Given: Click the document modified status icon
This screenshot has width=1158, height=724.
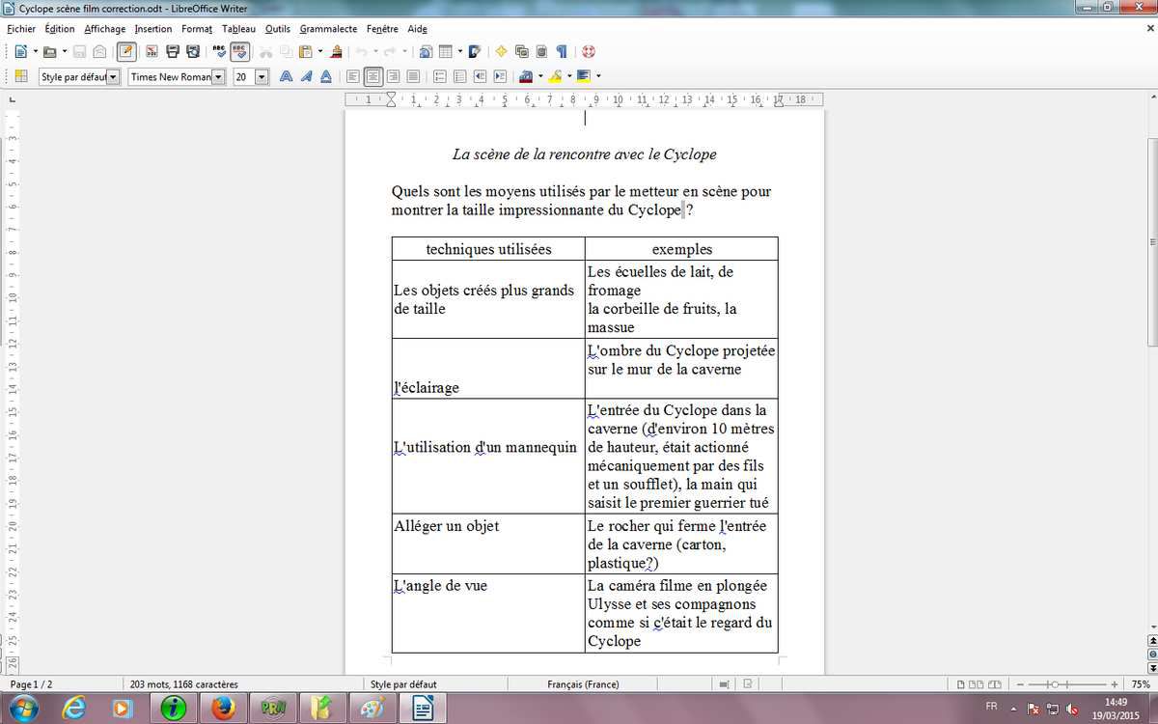Looking at the screenshot, I should [x=748, y=684].
